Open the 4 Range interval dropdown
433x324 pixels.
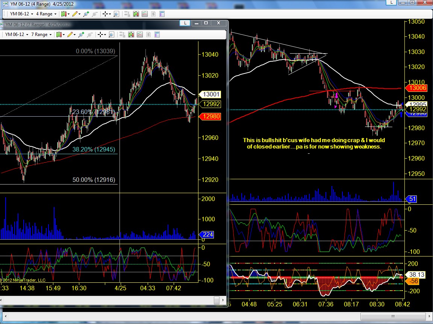46,14
